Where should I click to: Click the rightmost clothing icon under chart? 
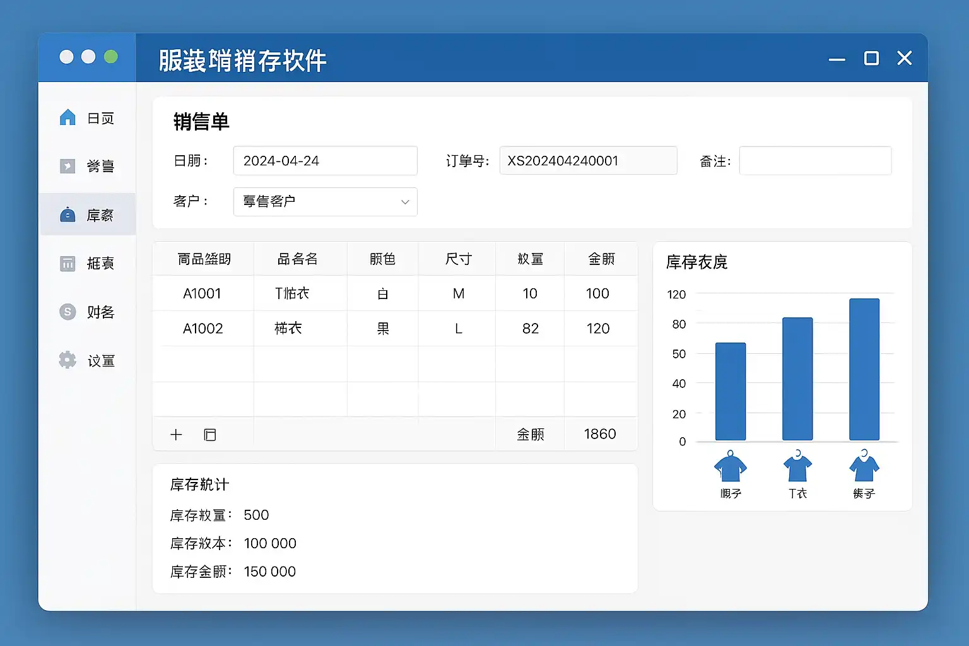tap(864, 467)
